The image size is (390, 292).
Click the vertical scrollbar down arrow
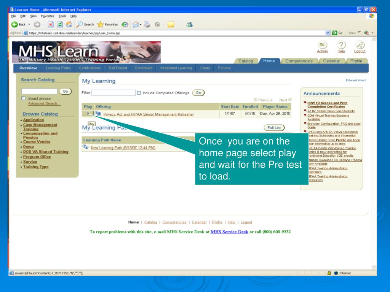click(x=374, y=267)
